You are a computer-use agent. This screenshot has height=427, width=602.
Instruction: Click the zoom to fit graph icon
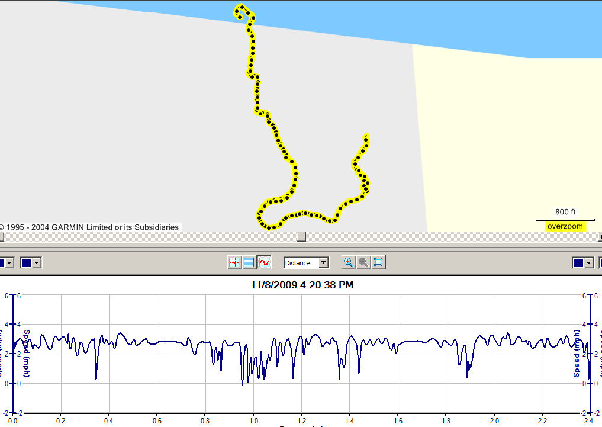tap(378, 262)
